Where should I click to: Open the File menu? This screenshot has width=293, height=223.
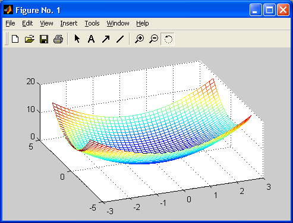[x=10, y=23]
